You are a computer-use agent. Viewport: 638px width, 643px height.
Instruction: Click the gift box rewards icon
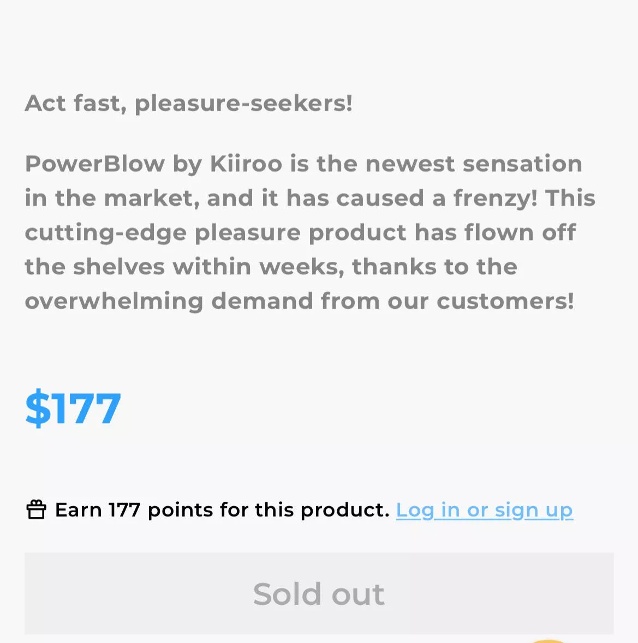pyautogui.click(x=36, y=510)
